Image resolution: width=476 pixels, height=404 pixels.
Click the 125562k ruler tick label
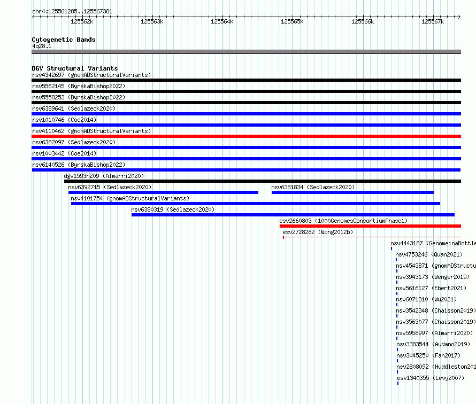82,21
